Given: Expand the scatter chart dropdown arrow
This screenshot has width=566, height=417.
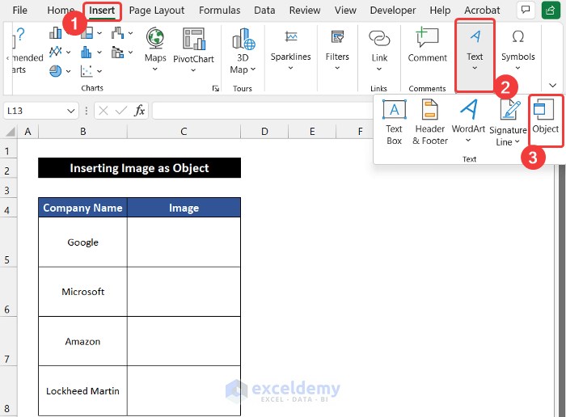Looking at the screenshot, I should click(99, 71).
